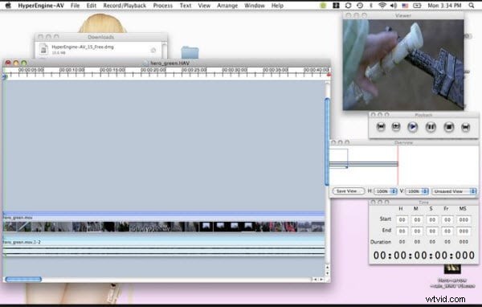The height and width of the screenshot is (307, 482).
Task: Click the battery status icon
Action: 417,6
